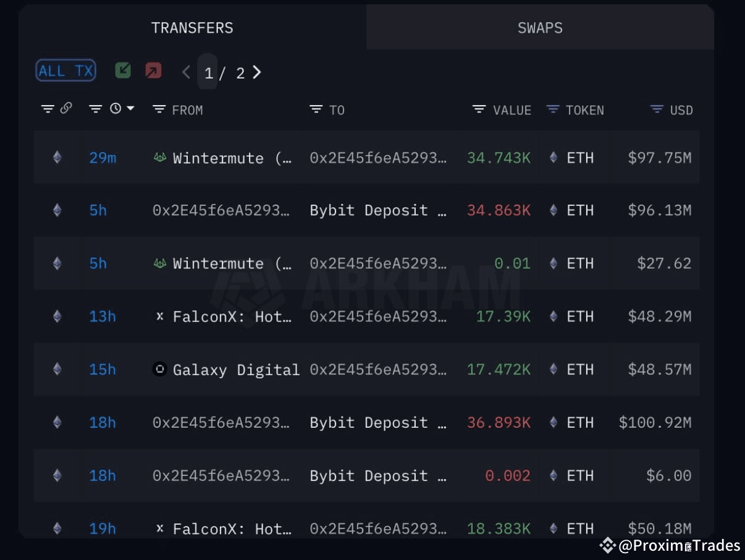Screen dimensions: 745x560
Task: Click the Ethereum chain icon in the 13h row
Action: [x=57, y=316]
